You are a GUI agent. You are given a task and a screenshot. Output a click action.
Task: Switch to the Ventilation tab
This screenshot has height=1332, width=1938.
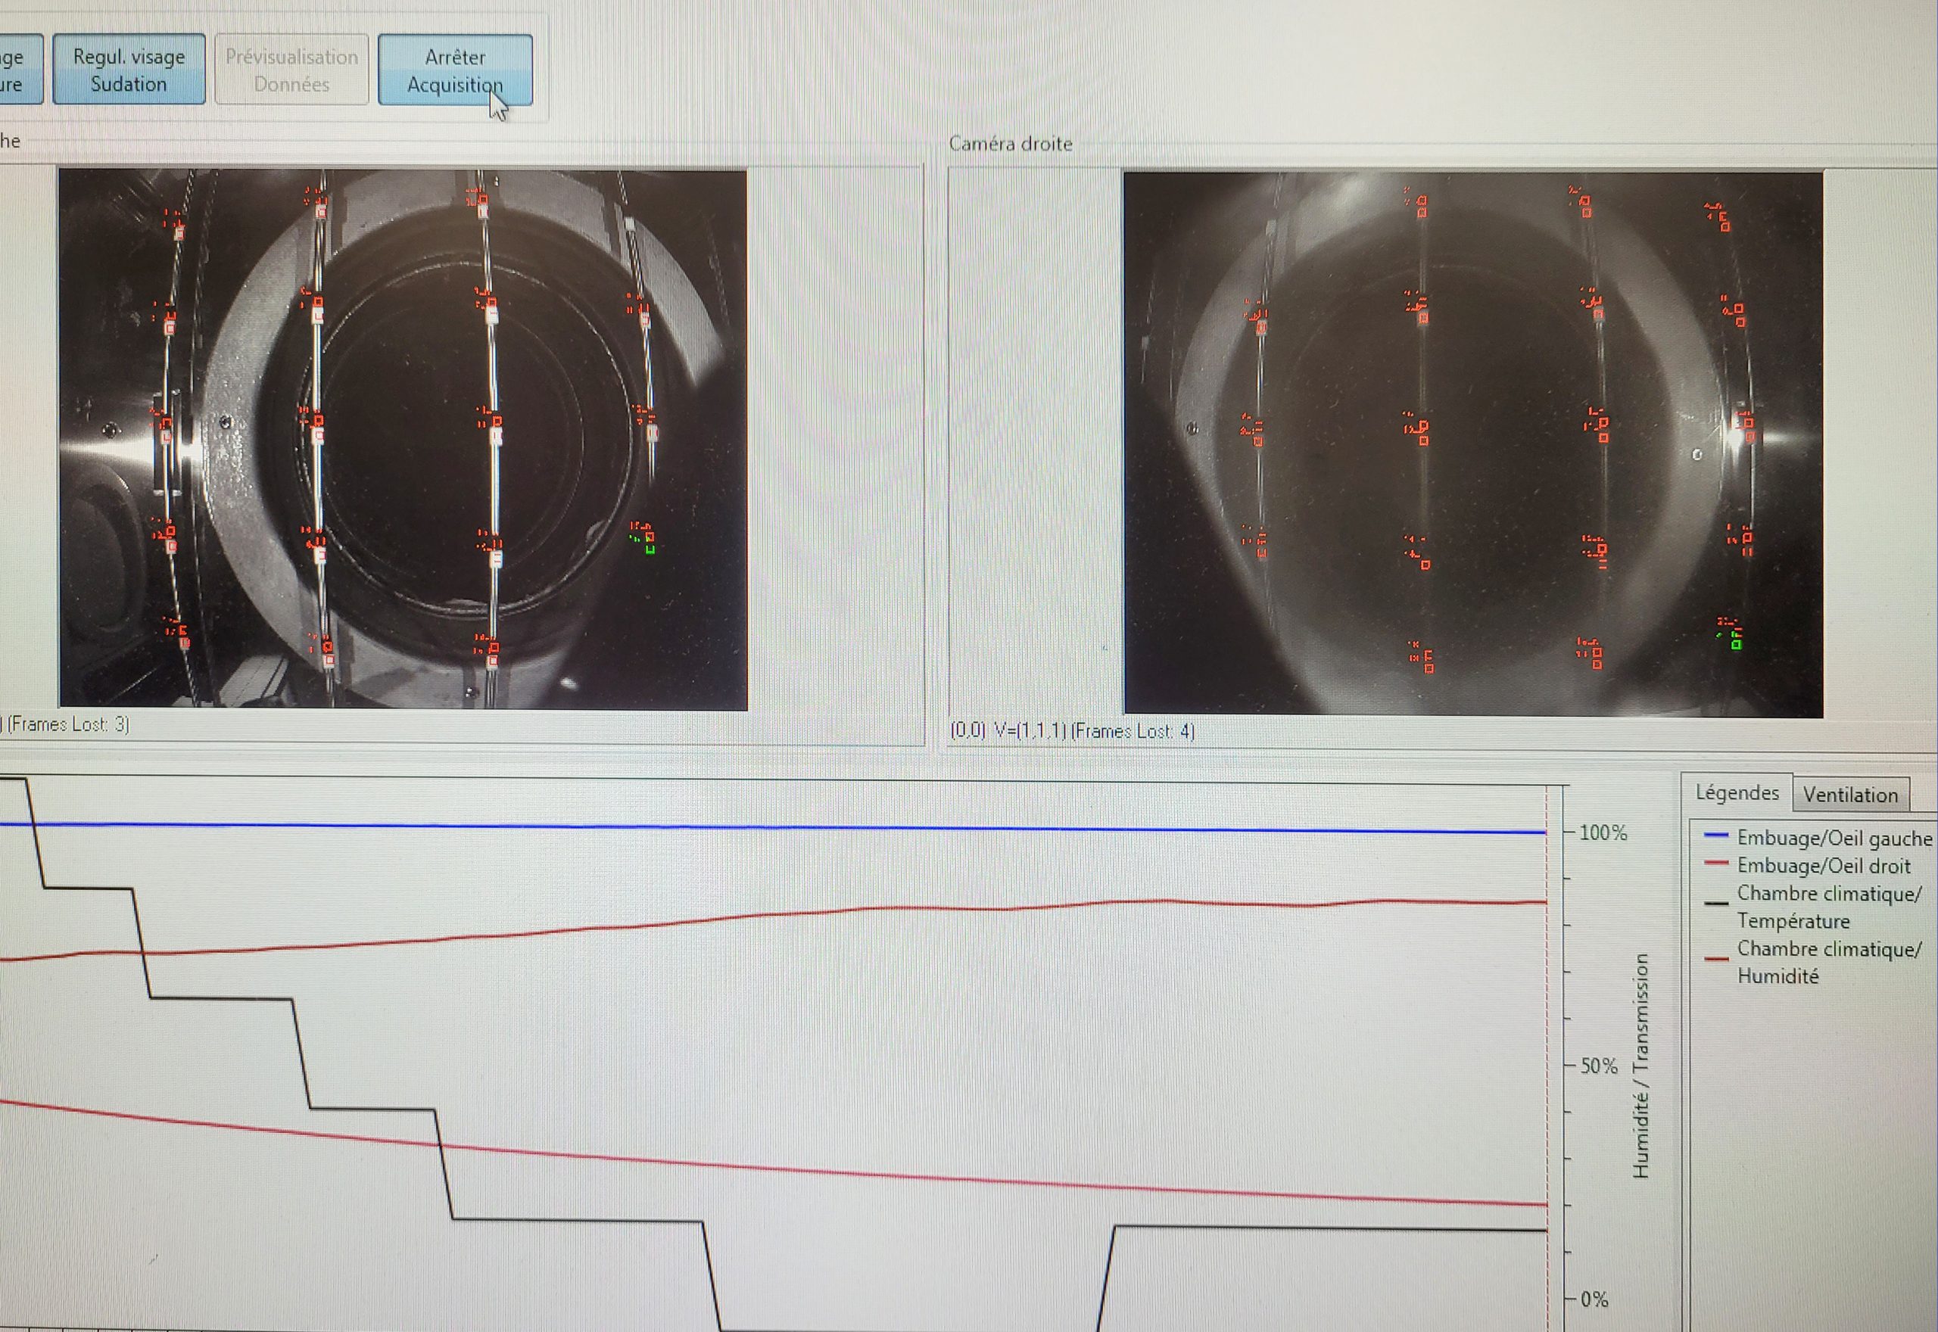click(1849, 795)
